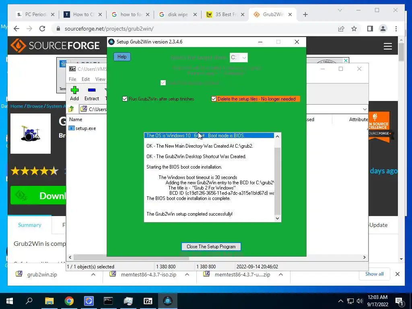Click 7-Zip horizontal scrollbar left arrow
This screenshot has width=412, height=309.
pyautogui.click(x=70, y=257)
